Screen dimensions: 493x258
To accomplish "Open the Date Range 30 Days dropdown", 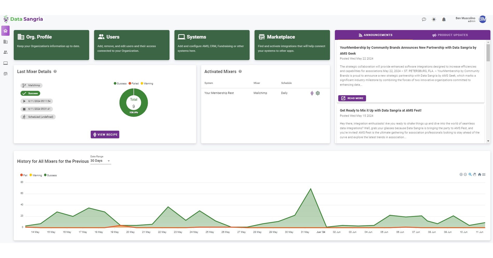I will [x=101, y=161].
